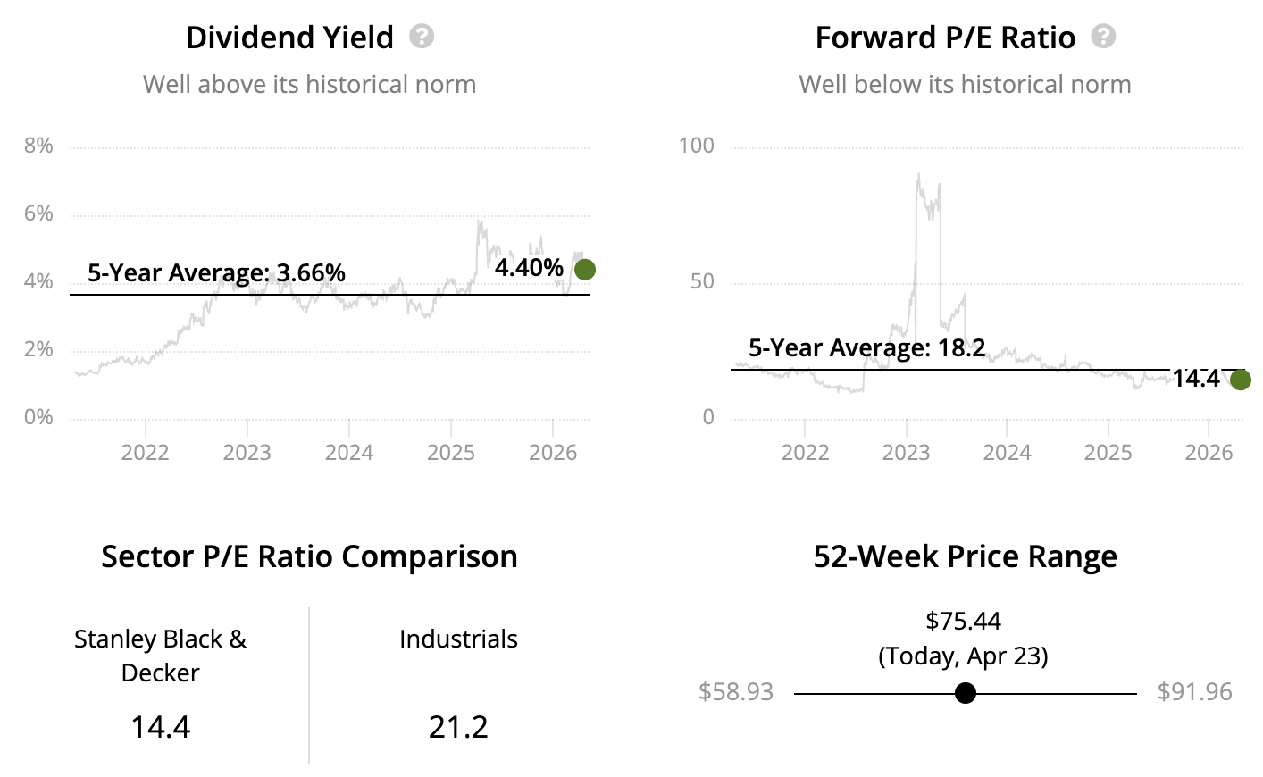
Task: Click the 5-Year Average: 18.2 label
Action: click(866, 347)
